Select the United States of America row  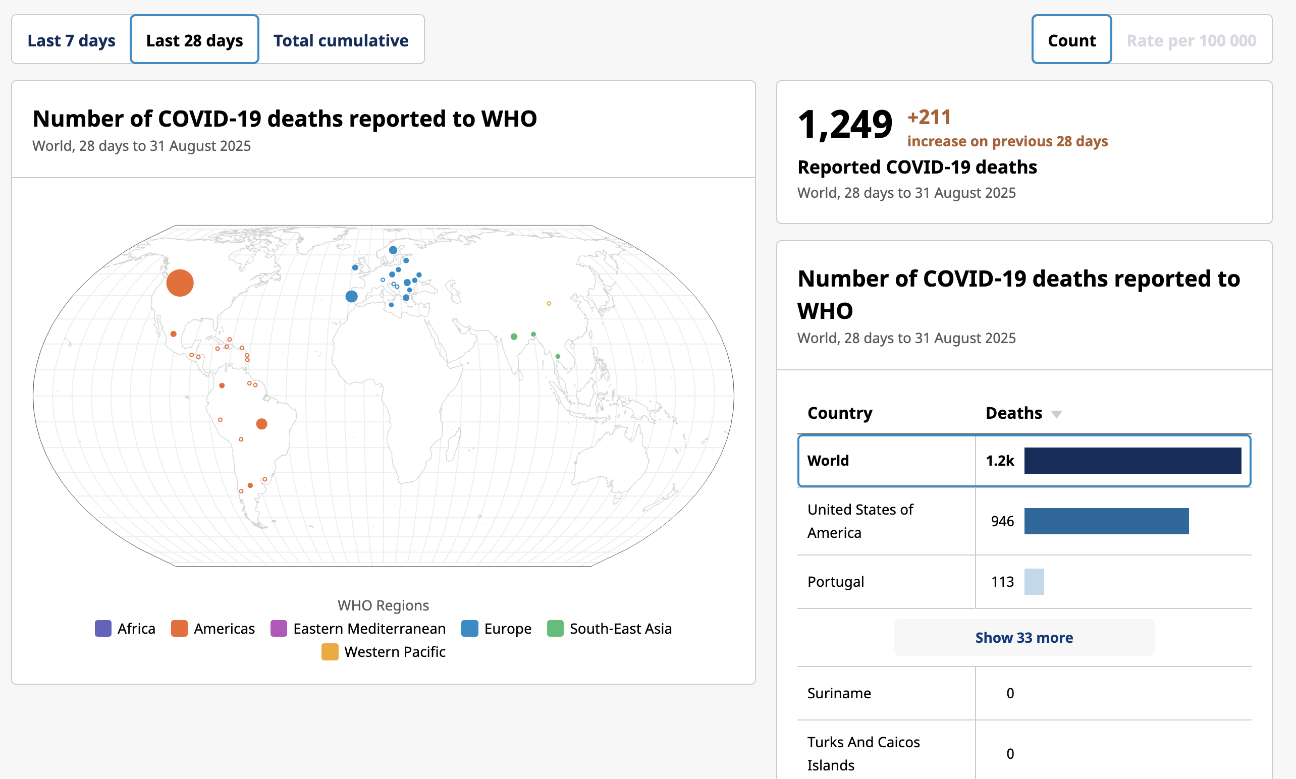point(1023,521)
